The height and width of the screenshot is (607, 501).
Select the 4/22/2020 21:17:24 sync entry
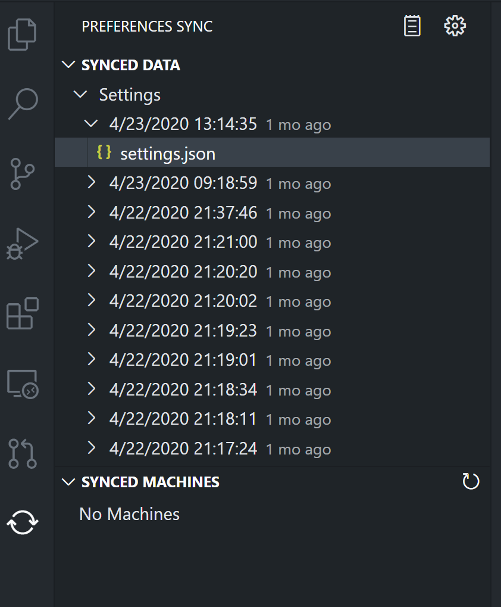(183, 449)
